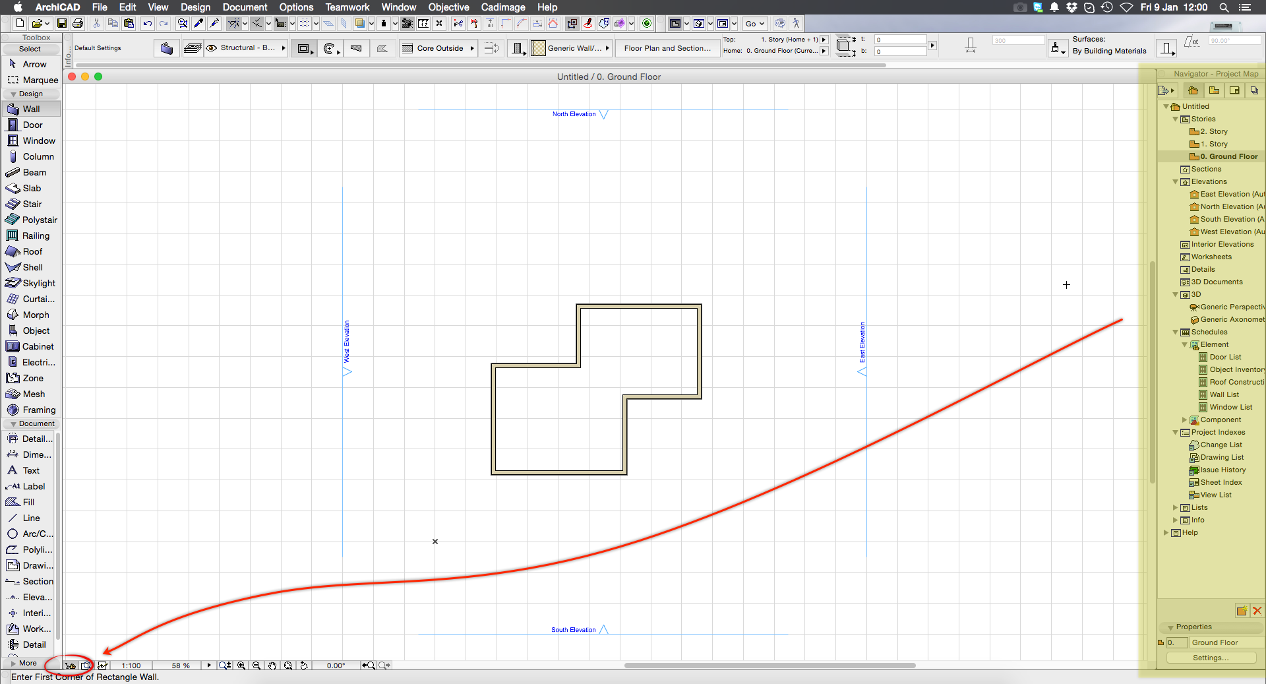Viewport: 1266px width, 684px height.
Task: Click the eyedropper pick up parameters icon
Action: click(x=198, y=23)
